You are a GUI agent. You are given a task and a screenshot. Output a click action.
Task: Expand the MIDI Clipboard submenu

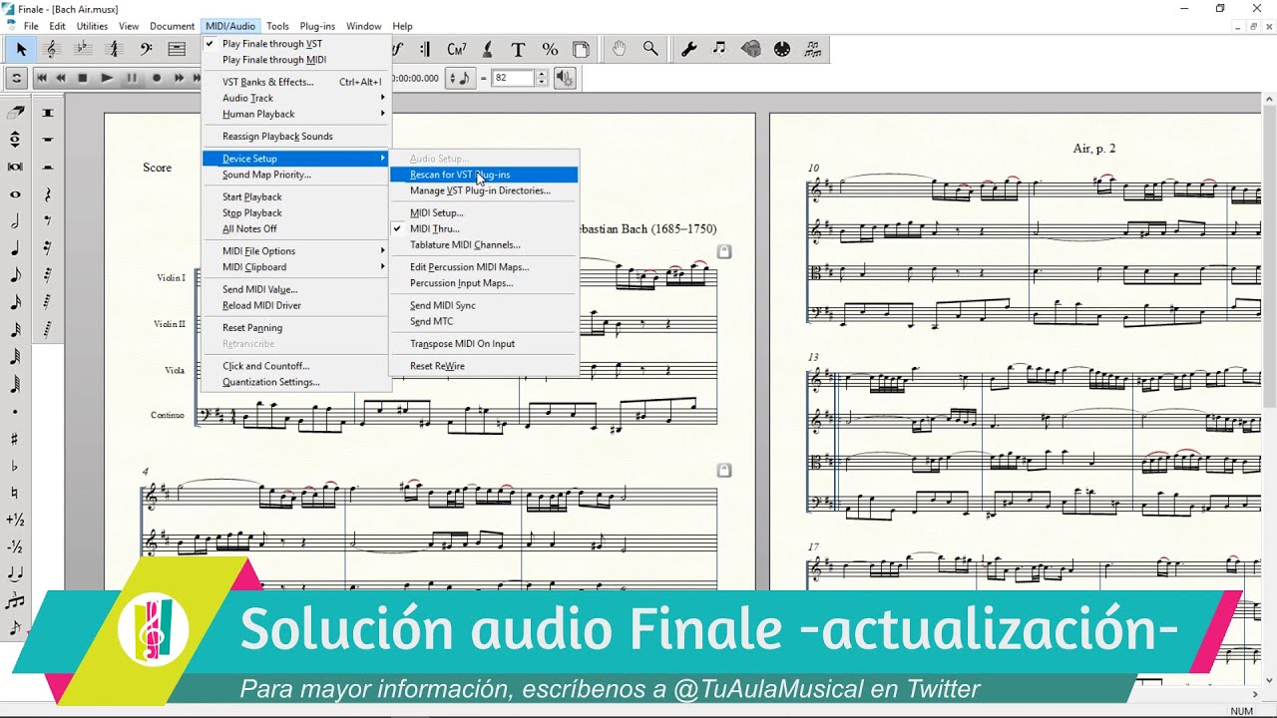[295, 267]
